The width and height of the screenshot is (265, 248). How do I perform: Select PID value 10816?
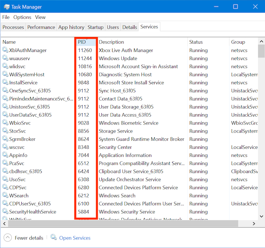click(x=85, y=66)
